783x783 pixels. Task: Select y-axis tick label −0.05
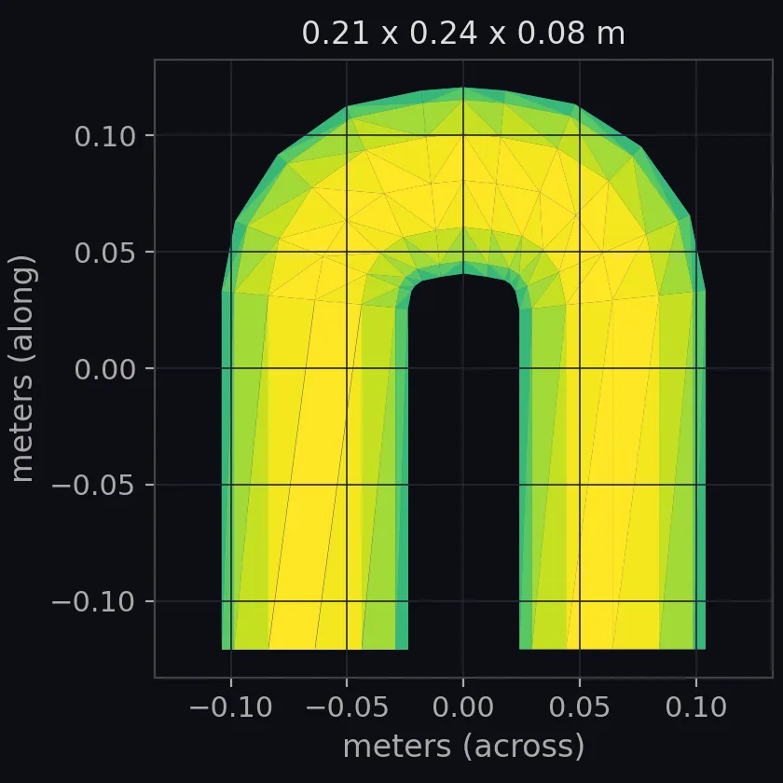tap(94, 486)
